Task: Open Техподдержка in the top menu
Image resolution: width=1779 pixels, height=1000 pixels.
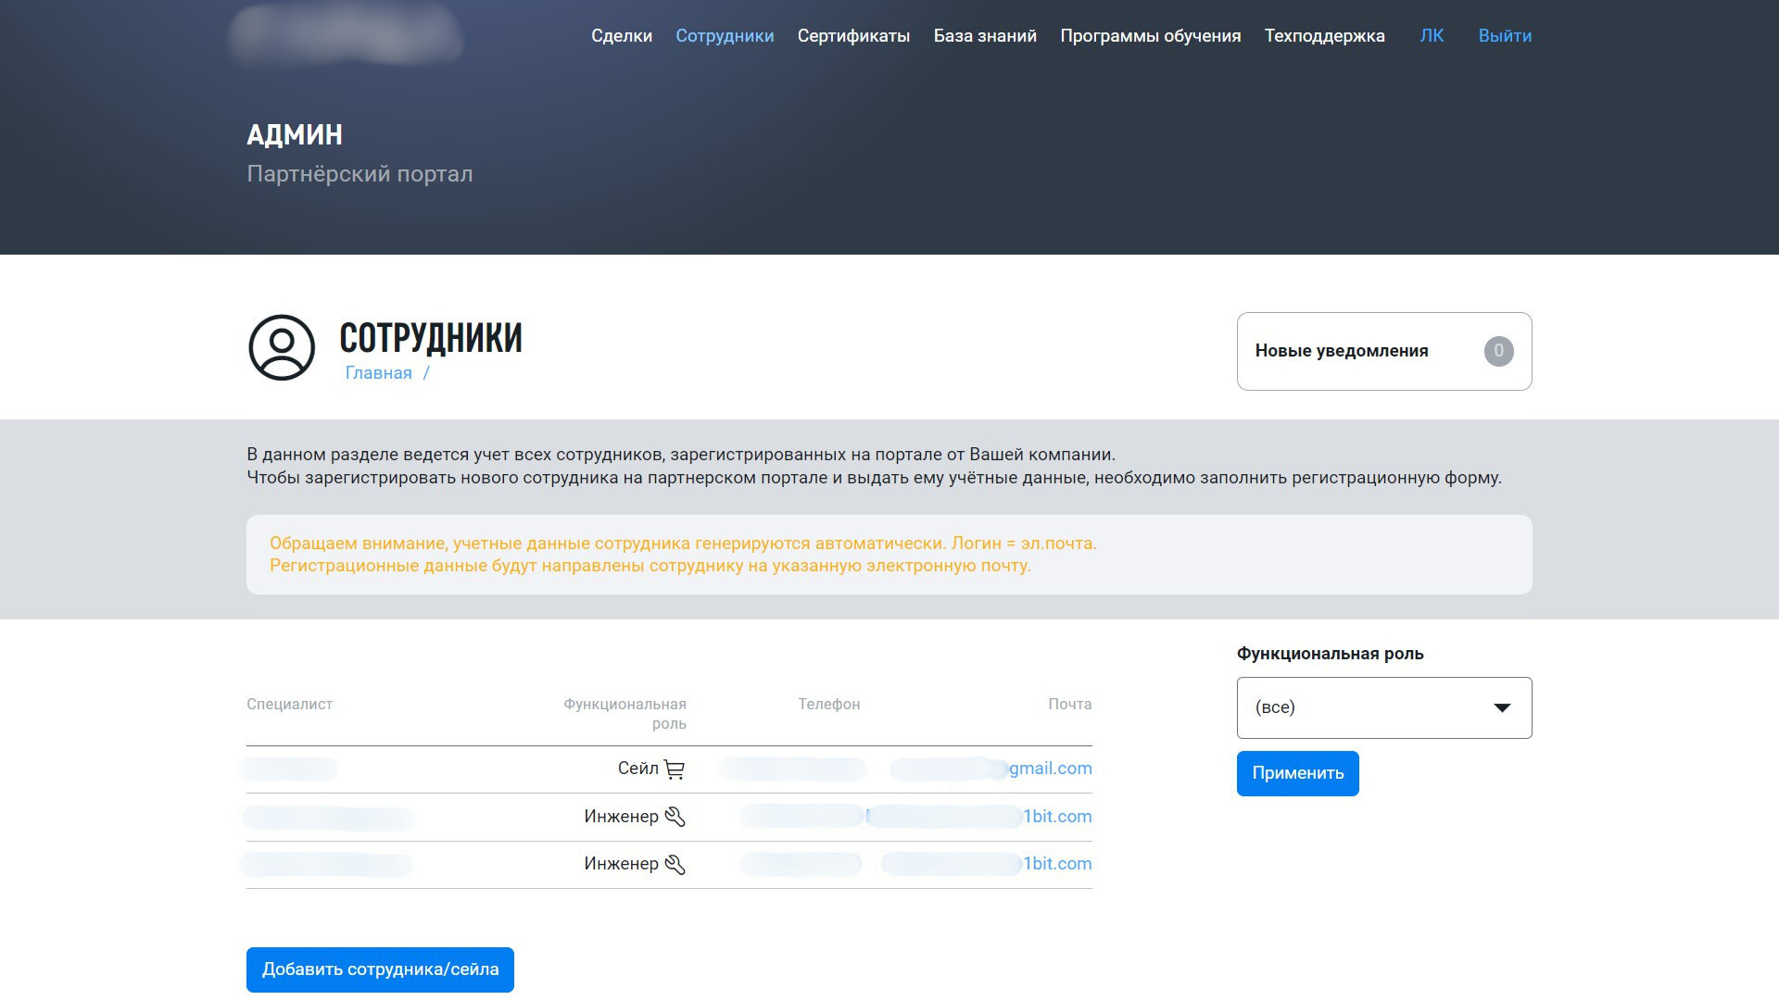Action: pyautogui.click(x=1324, y=36)
